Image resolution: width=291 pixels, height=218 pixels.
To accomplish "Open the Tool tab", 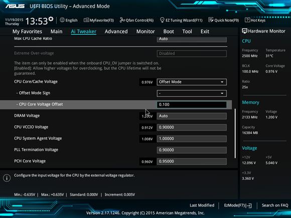I will click(187, 32).
